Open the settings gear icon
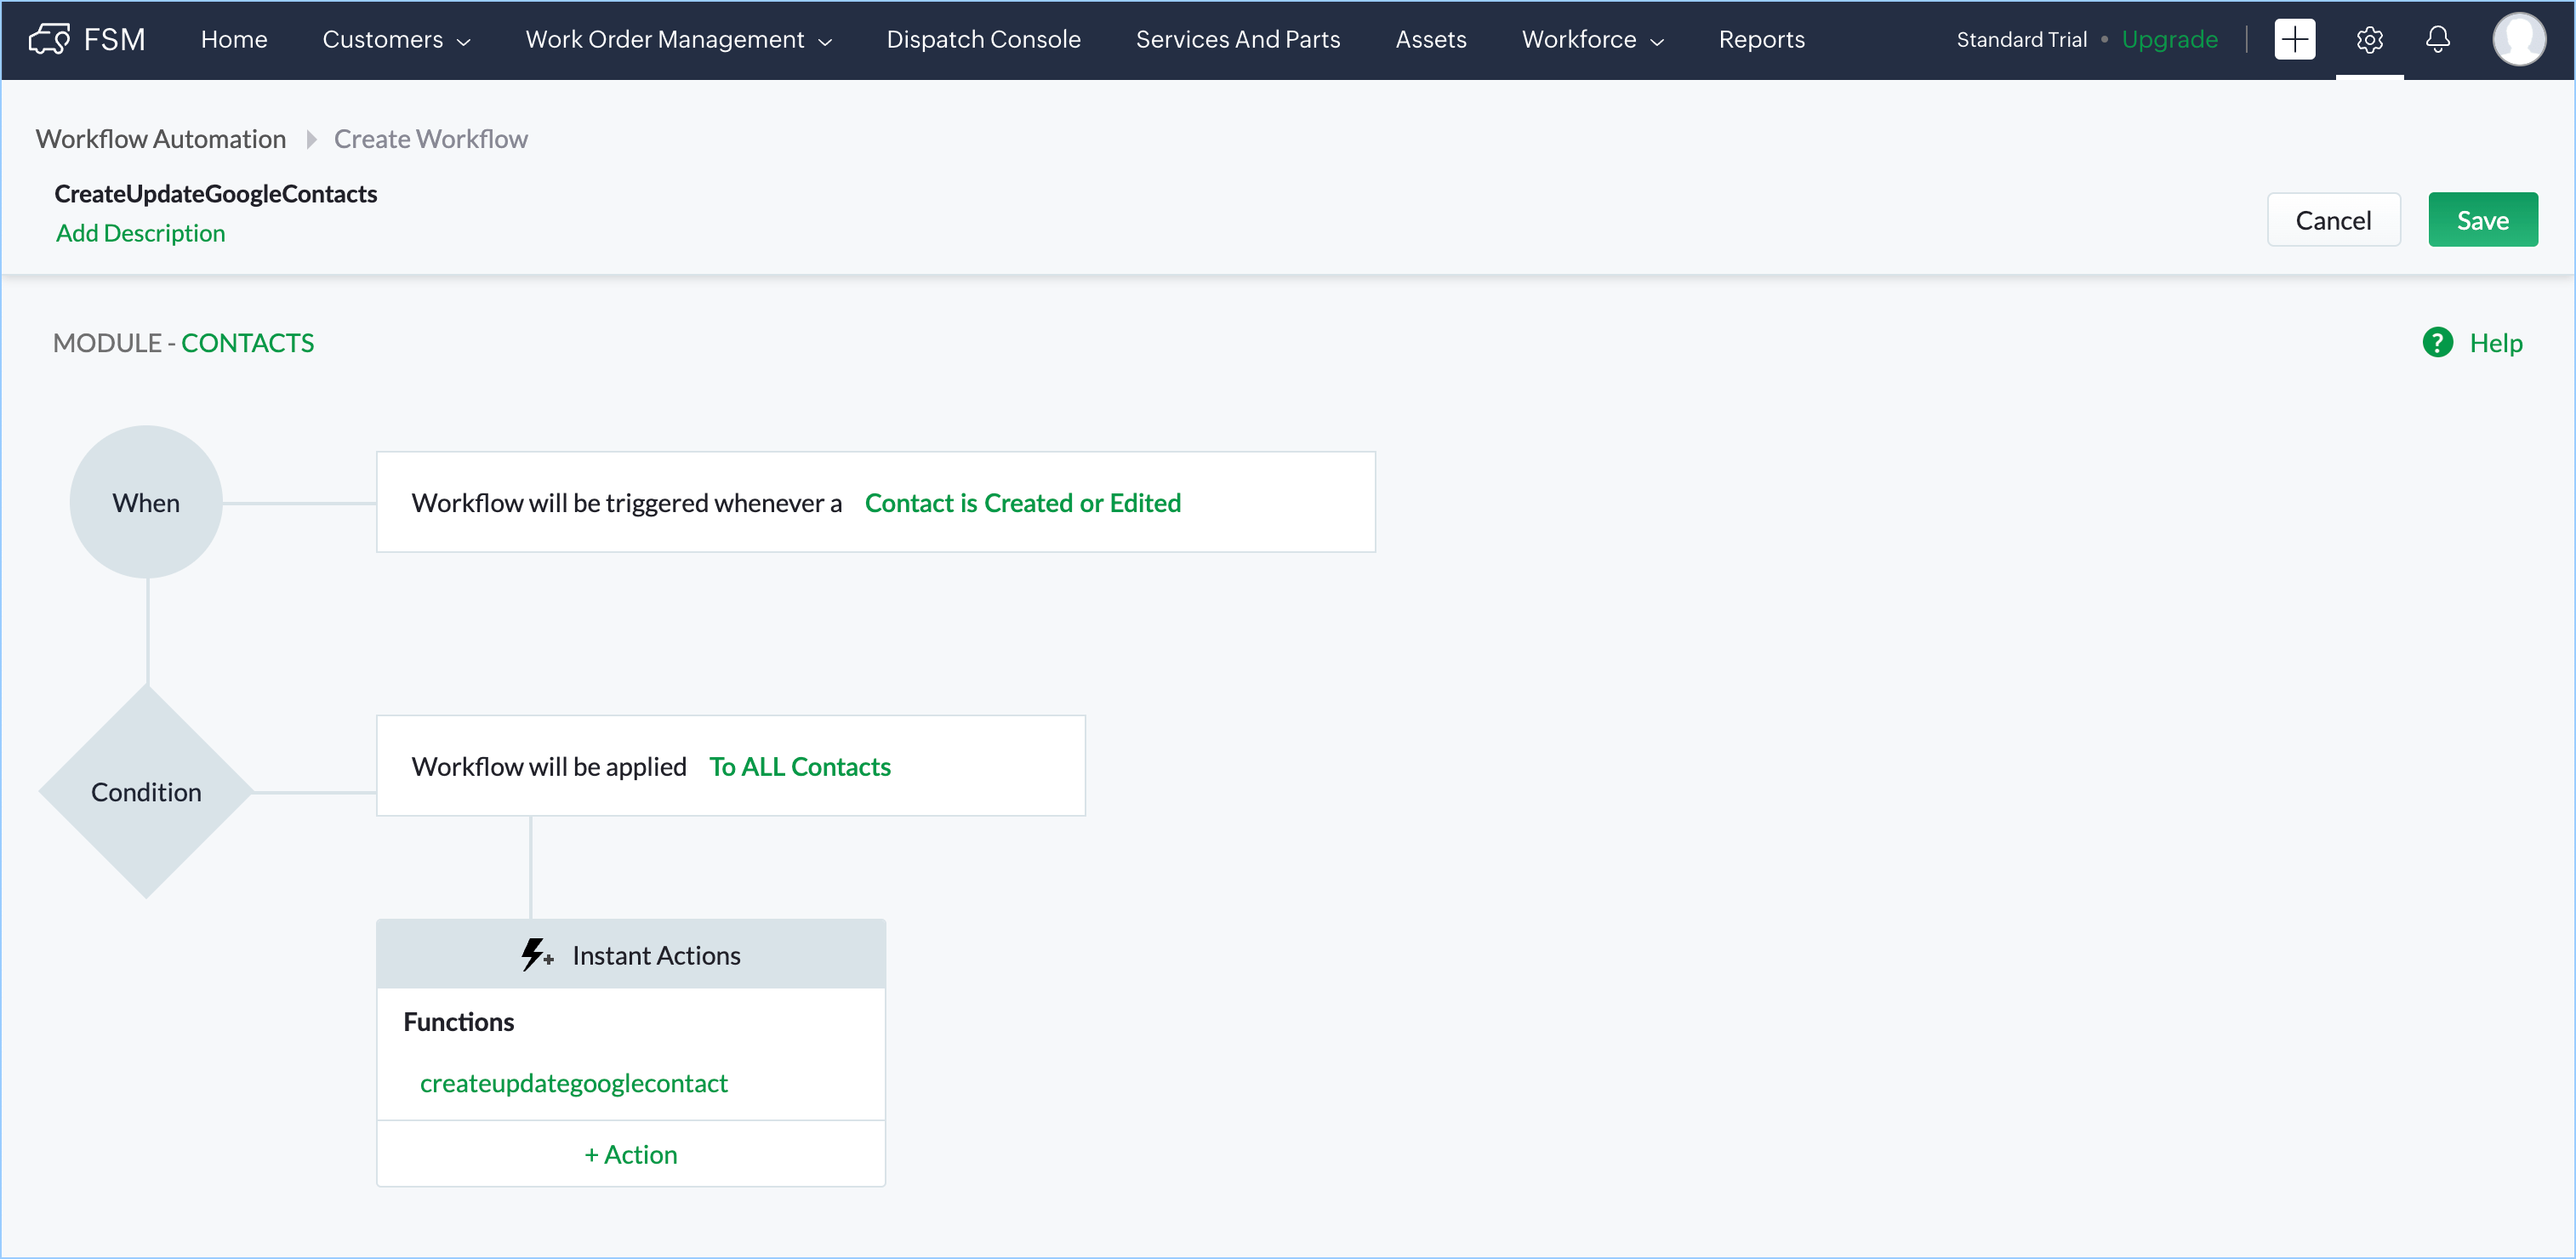Screen dimensions: 2576x1259 [2369, 39]
